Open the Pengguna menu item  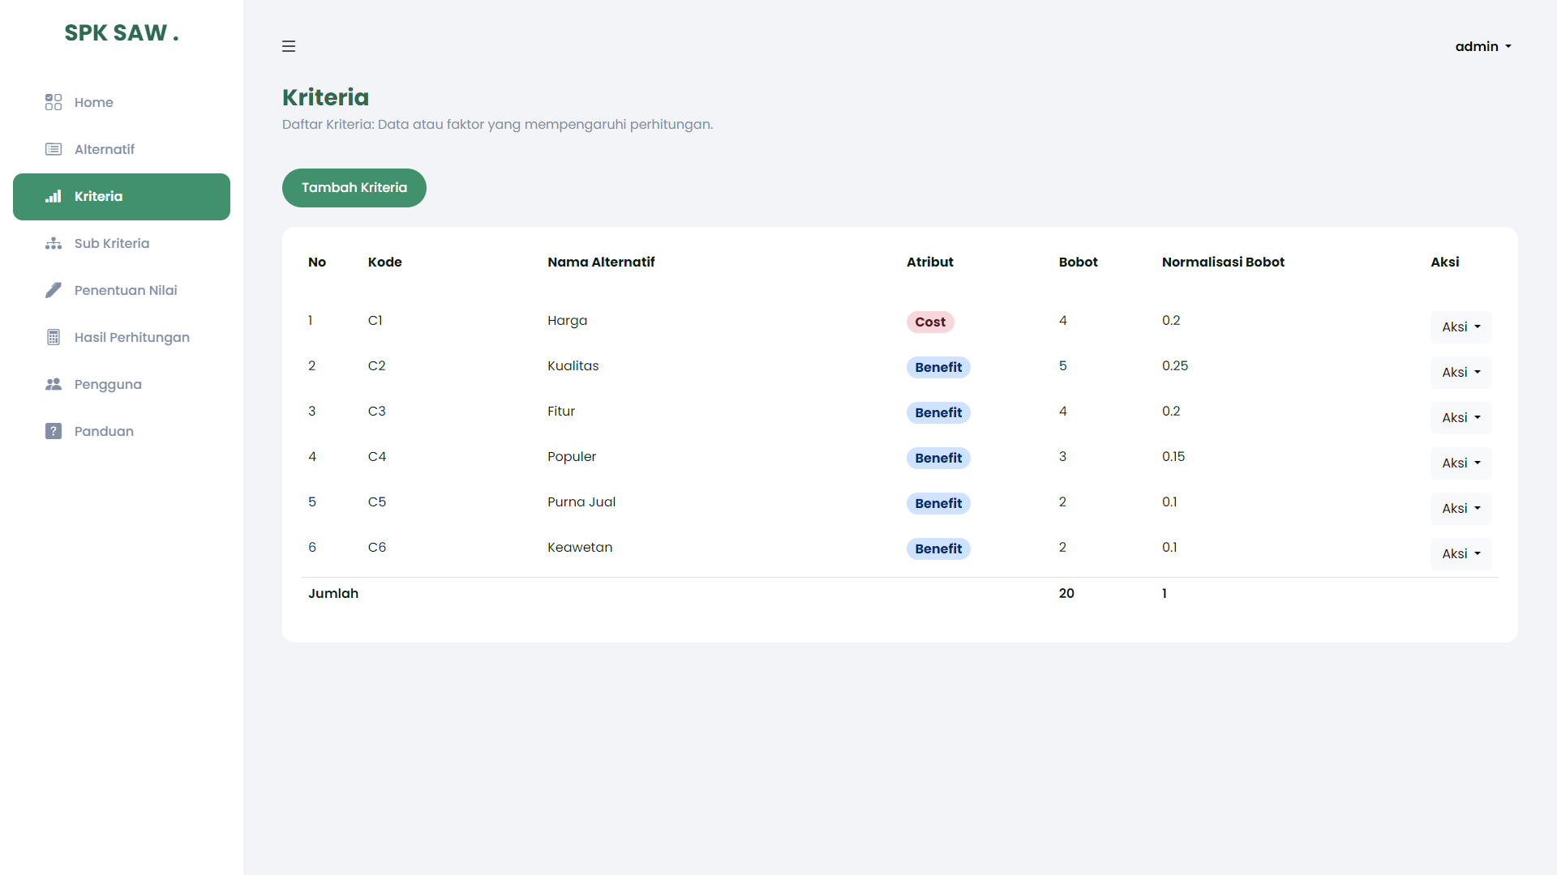click(122, 384)
